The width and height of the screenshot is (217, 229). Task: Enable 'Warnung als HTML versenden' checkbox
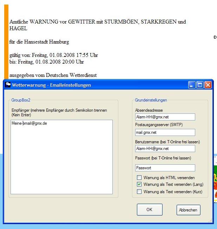point(139,178)
